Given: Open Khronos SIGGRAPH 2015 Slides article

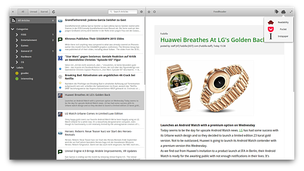Looking at the screenshot, I should [100, 44].
